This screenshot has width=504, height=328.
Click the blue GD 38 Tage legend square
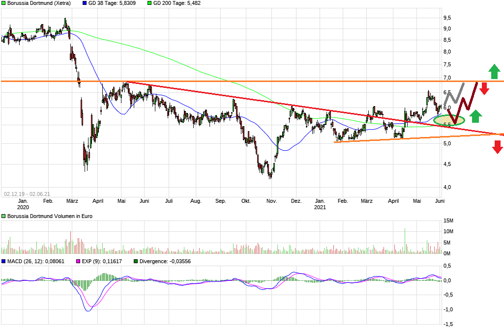point(85,3)
